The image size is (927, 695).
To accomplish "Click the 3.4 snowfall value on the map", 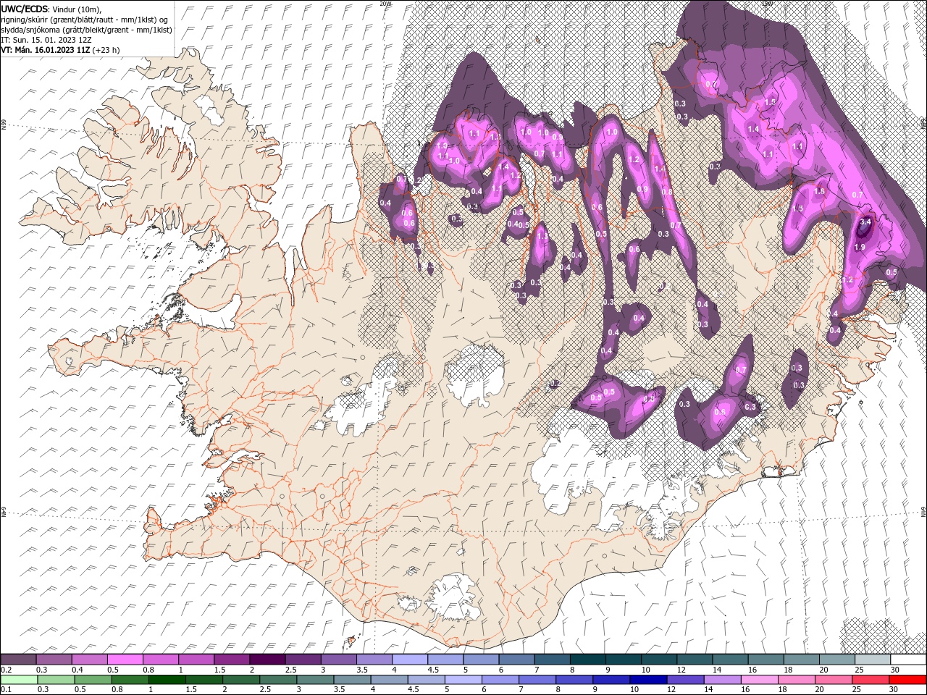I will tap(865, 222).
